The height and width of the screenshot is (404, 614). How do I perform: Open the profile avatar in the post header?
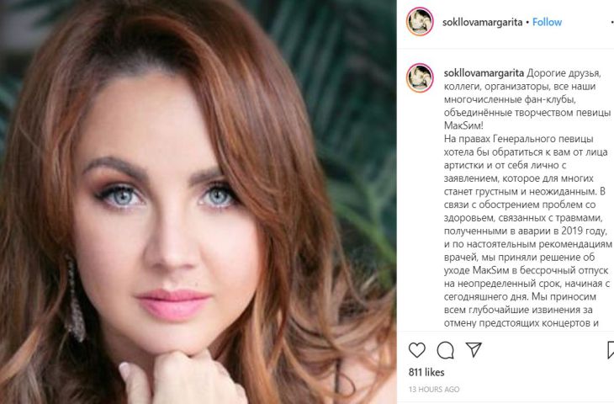(x=420, y=21)
